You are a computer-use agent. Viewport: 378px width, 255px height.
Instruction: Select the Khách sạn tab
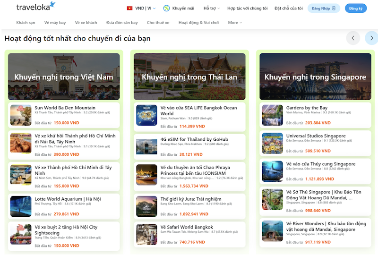click(26, 22)
